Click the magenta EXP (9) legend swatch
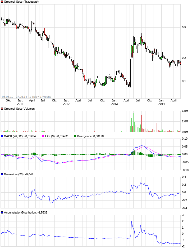 43,136
